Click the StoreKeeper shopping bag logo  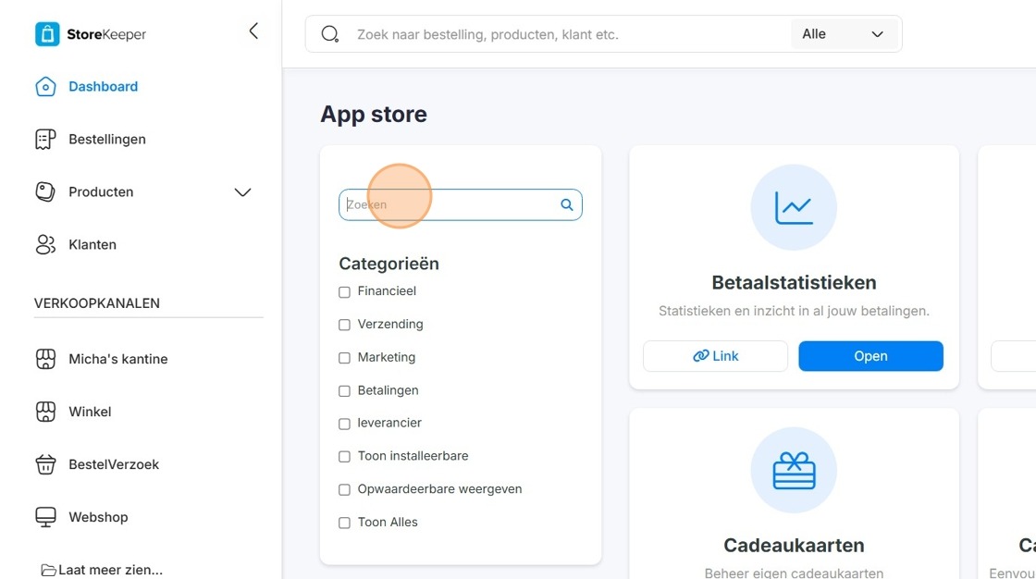(x=47, y=34)
